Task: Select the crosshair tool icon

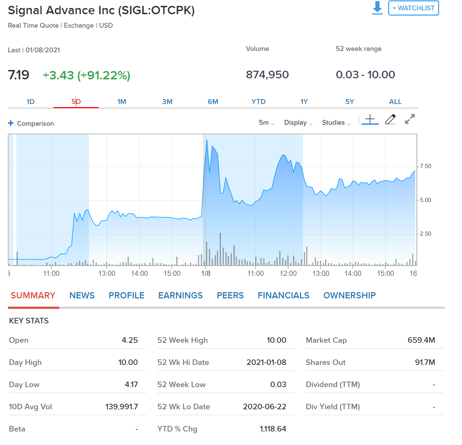Action: pyautogui.click(x=370, y=120)
